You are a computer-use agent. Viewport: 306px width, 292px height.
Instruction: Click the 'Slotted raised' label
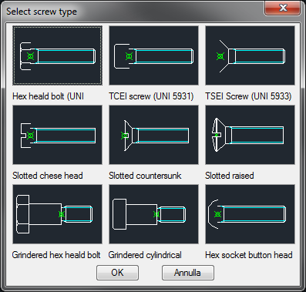point(230,176)
